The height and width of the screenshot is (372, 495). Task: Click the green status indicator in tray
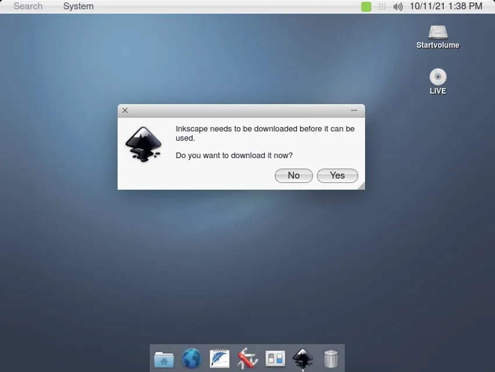coord(366,6)
